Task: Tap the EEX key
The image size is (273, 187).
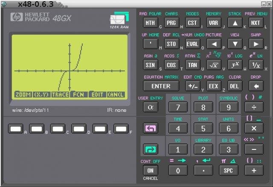Action: click(214, 86)
